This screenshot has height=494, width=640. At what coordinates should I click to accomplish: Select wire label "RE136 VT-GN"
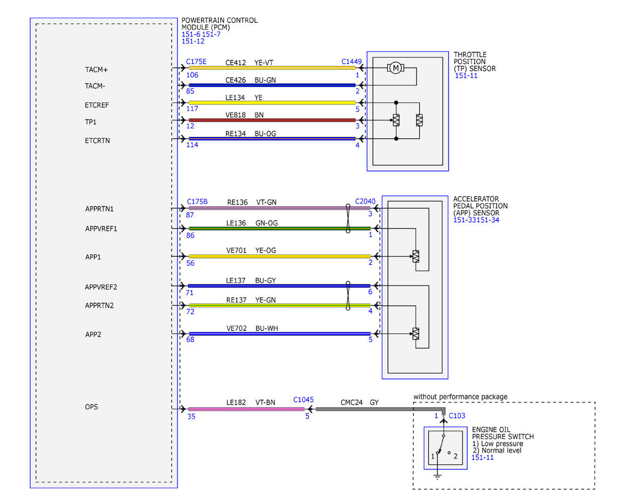point(252,203)
